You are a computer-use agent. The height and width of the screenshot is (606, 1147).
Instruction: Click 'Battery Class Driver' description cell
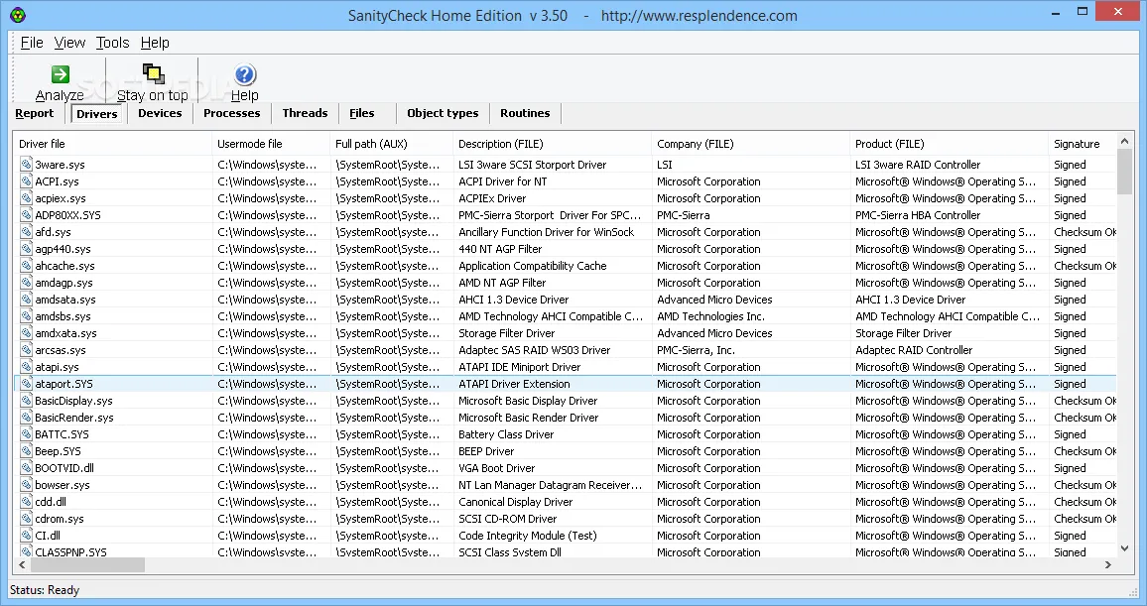(506, 433)
